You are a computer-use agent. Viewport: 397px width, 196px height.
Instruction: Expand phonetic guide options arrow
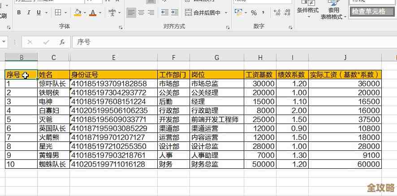[119, 13]
